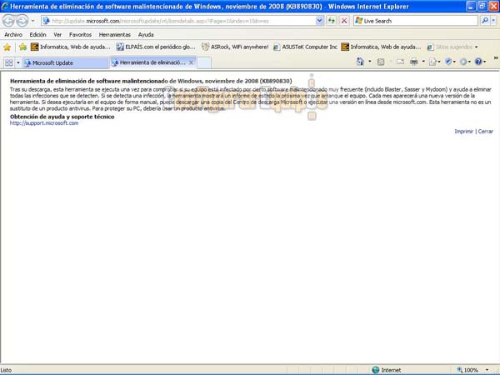Click the Imprimir link
The height and width of the screenshot is (375, 500).
click(463, 132)
